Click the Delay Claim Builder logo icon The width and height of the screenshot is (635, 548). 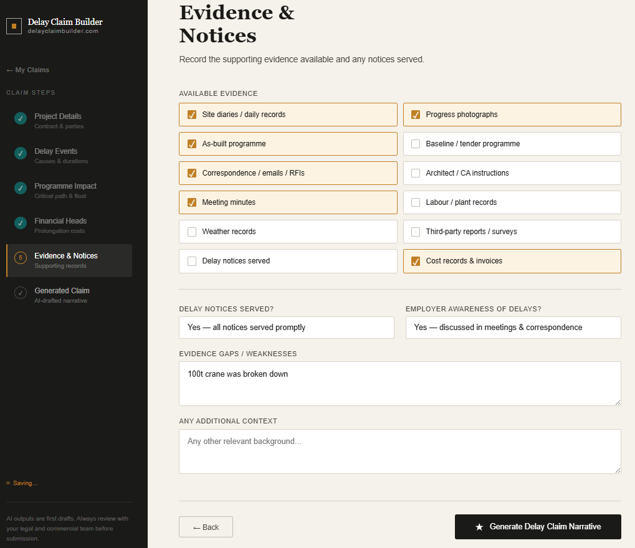14,26
